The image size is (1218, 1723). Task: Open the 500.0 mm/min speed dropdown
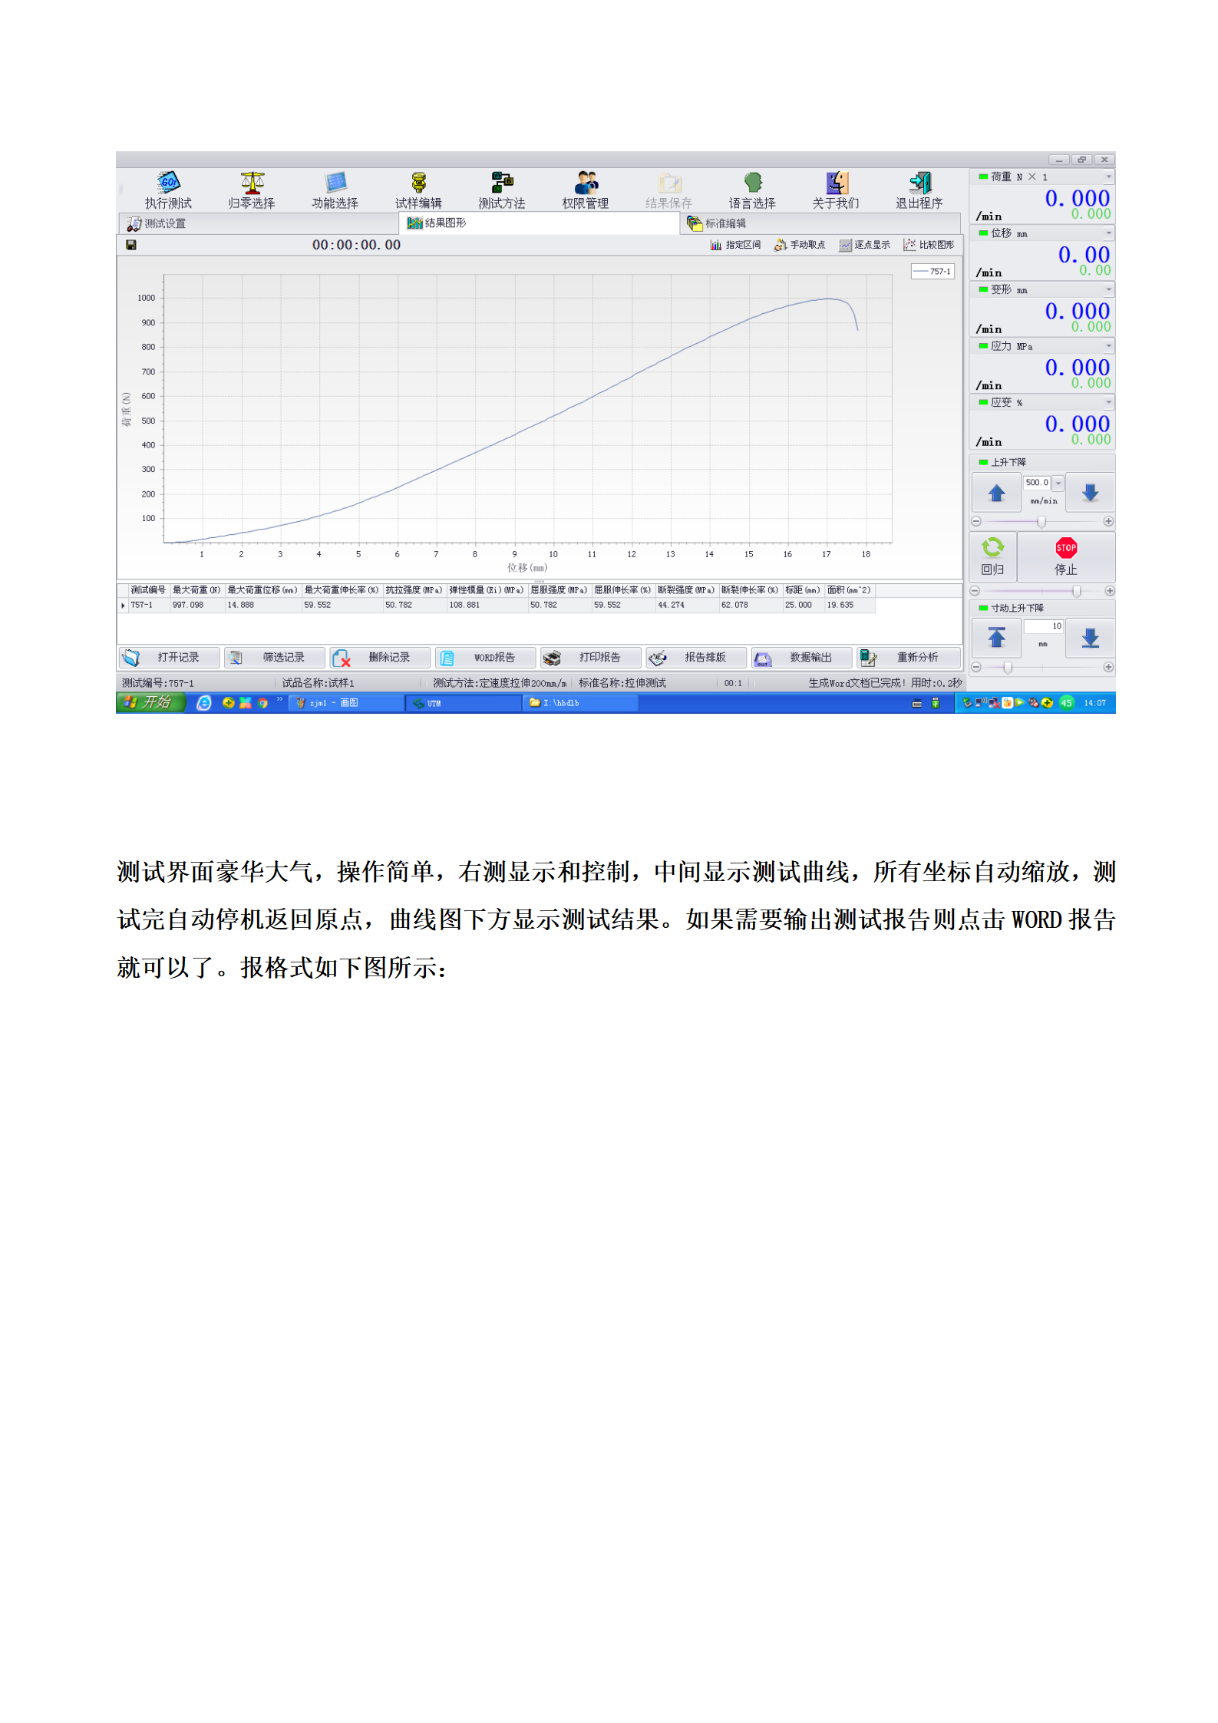(1058, 483)
